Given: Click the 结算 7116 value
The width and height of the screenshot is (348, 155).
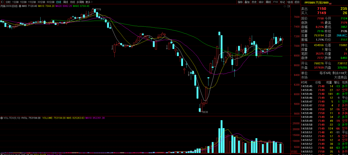Looking at the screenshot, I should click(321, 31).
